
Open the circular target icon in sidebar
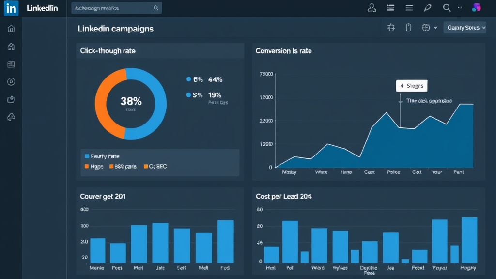tap(11, 82)
